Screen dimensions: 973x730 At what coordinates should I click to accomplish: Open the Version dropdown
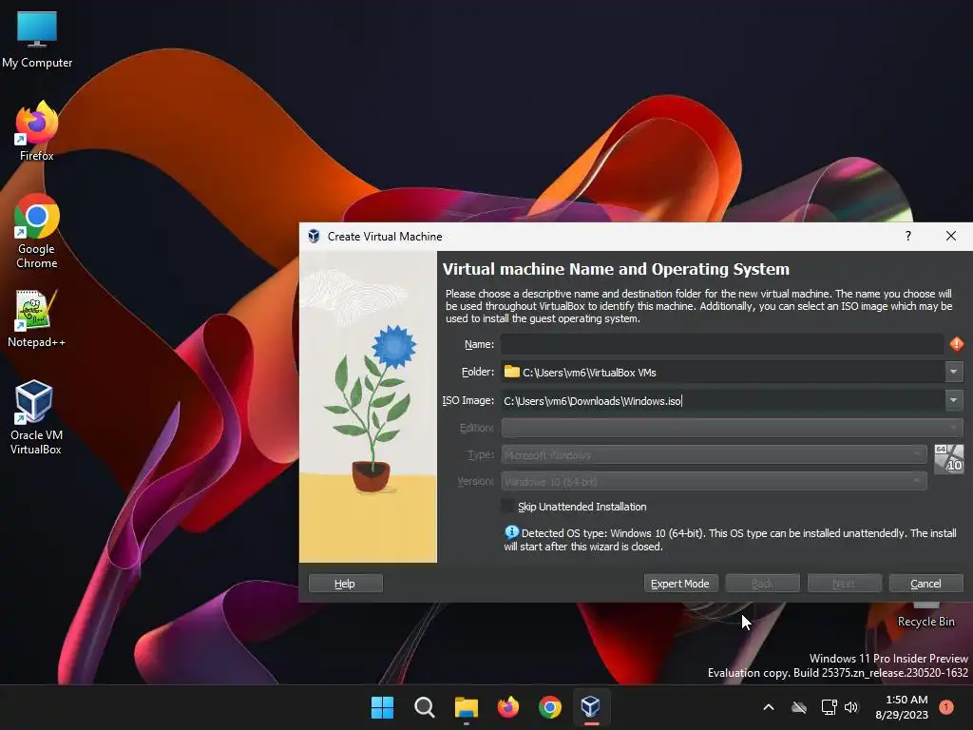(715, 482)
